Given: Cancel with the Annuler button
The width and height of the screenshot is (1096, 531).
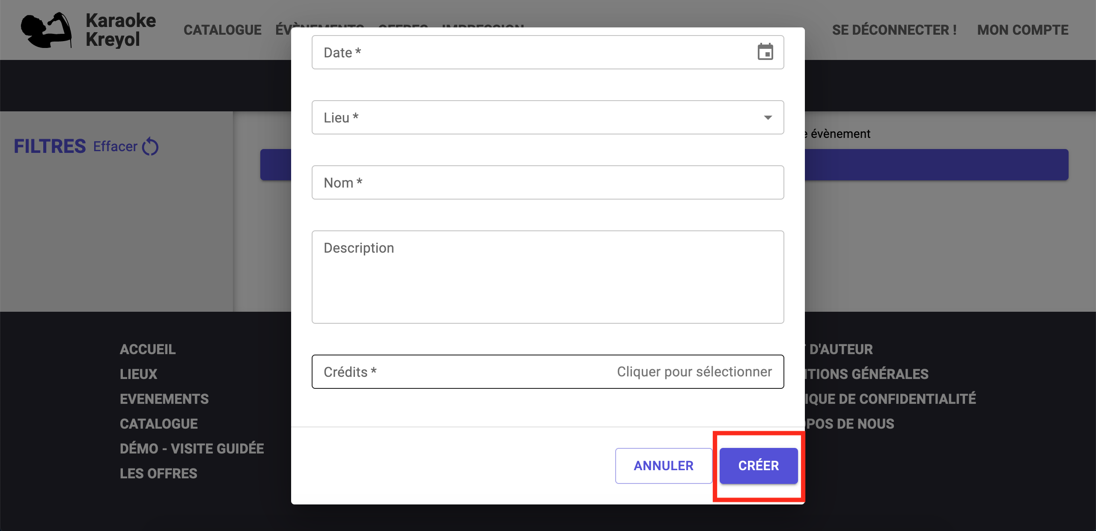Looking at the screenshot, I should [x=664, y=466].
